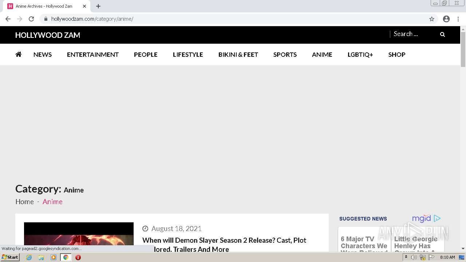Open the media player taskbar icon
466x262 pixels.
54,257
